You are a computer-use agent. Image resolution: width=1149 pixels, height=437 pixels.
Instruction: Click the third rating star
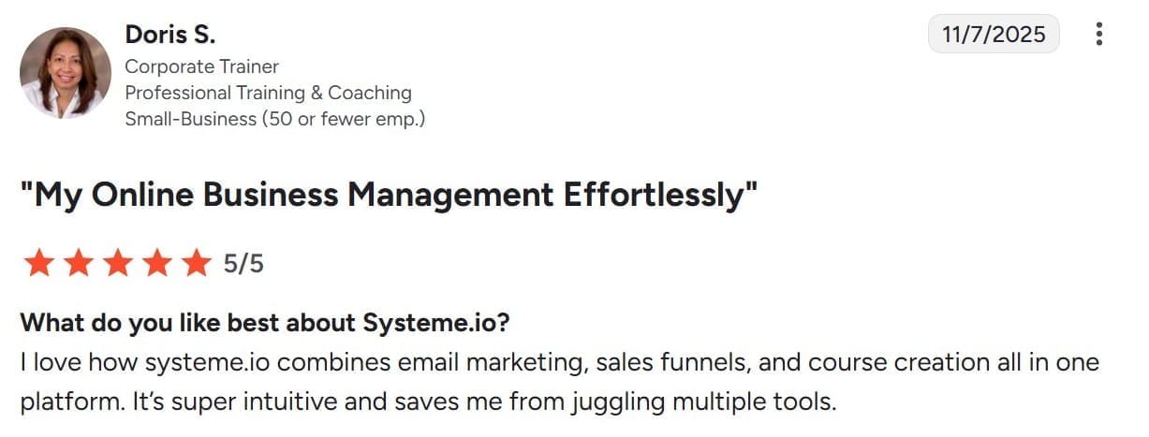(117, 264)
